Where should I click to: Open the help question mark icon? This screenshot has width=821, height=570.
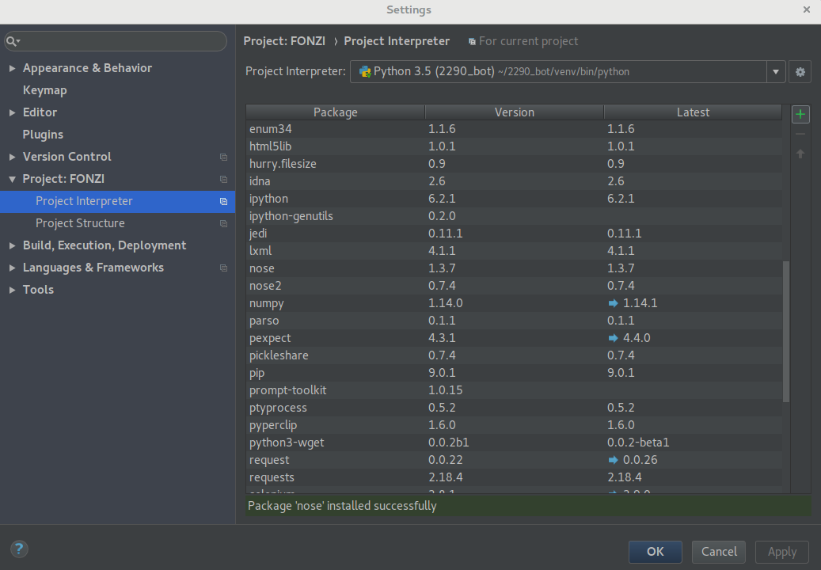click(19, 549)
